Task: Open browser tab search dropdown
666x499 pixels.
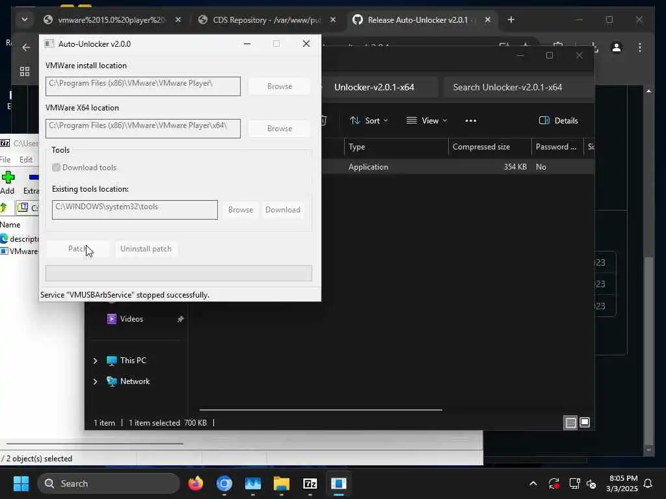Action: pos(25,19)
